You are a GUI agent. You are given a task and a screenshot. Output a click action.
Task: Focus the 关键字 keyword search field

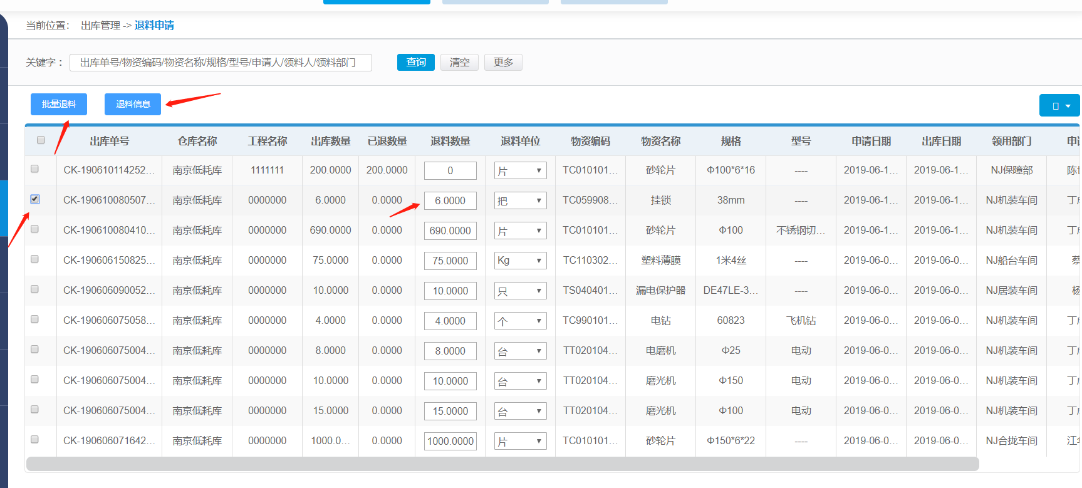click(221, 62)
